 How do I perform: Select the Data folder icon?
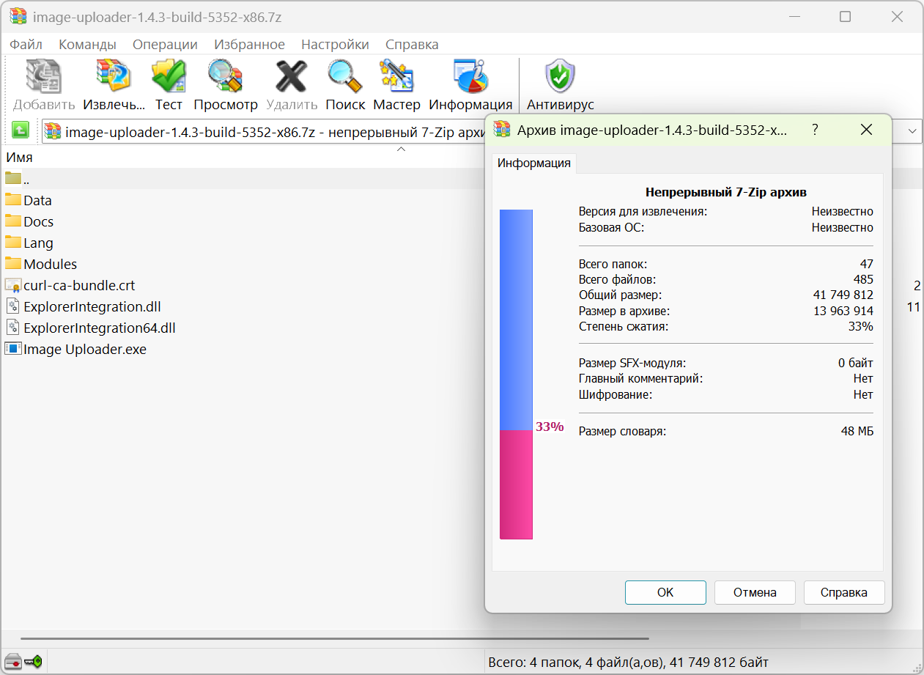(13, 200)
